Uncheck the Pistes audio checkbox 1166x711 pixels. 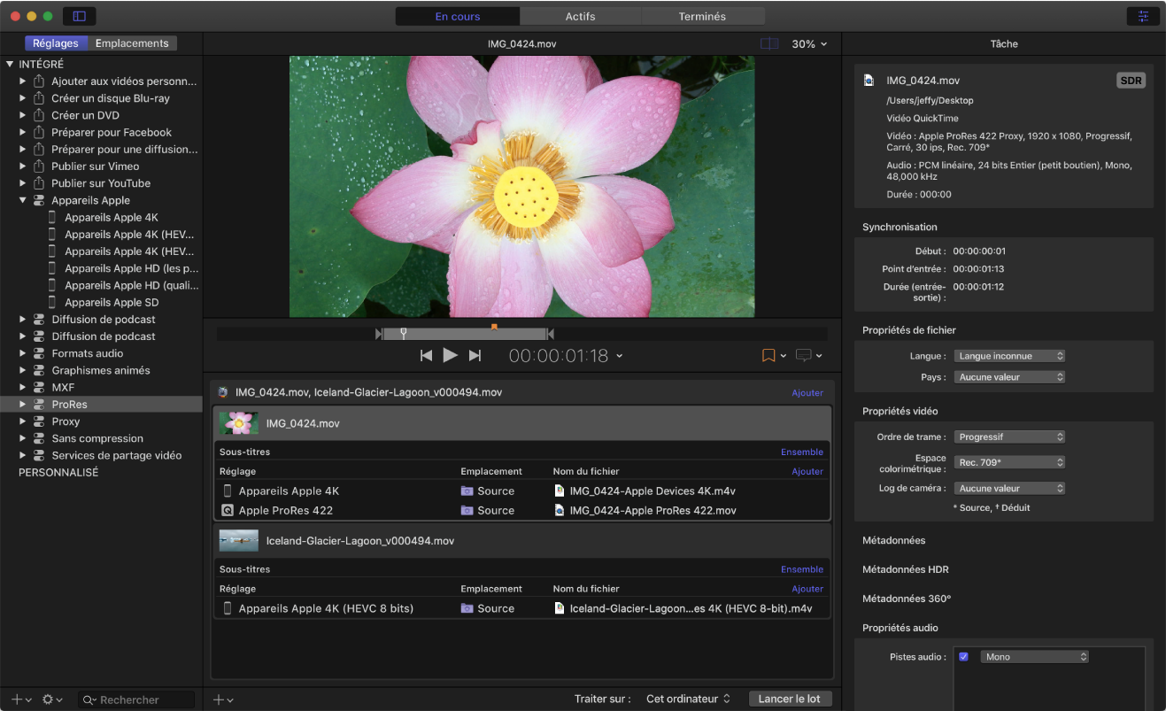[963, 657]
